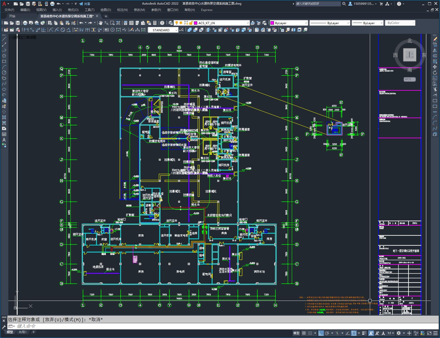Open the Plot printer icon in standard toolbar
This screenshot has width=440, height=338.
25,23
